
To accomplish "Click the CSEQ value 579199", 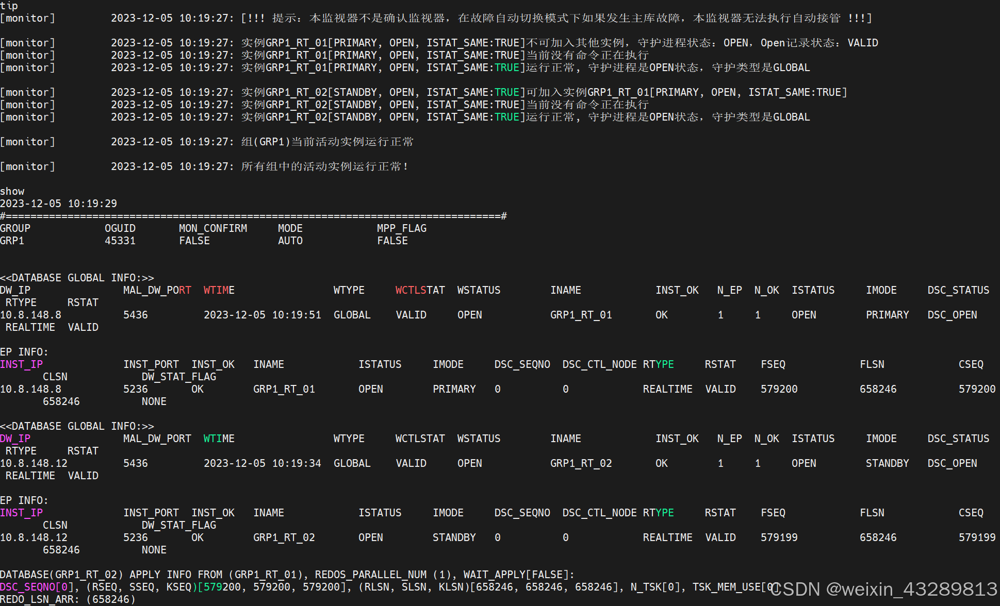I will pyautogui.click(x=977, y=537).
